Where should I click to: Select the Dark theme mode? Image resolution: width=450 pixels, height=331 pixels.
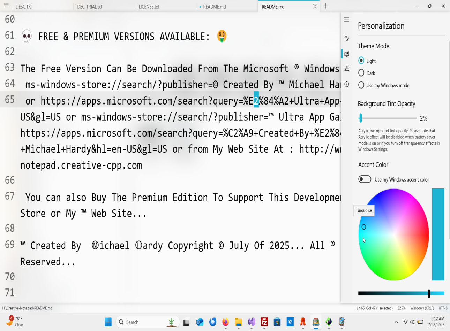pos(361,73)
